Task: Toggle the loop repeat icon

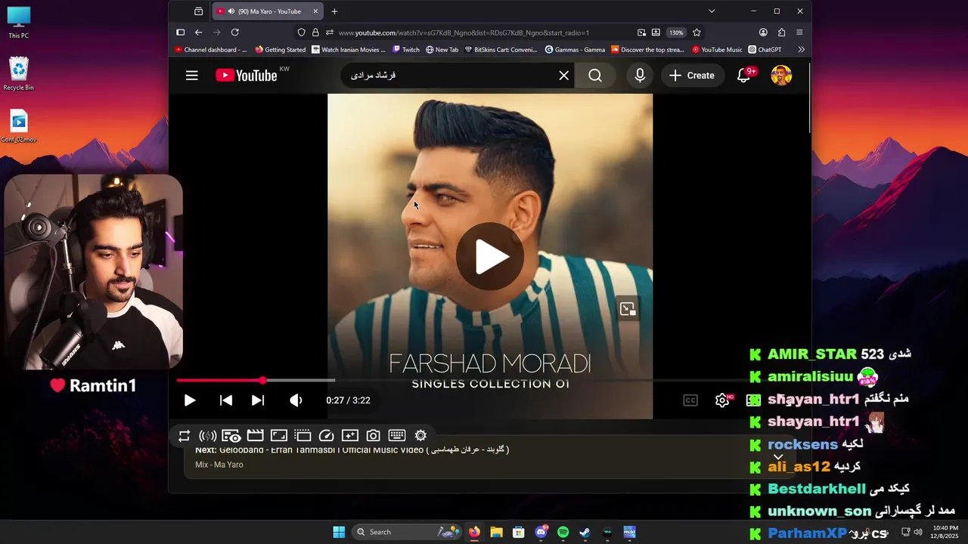Action: click(185, 435)
